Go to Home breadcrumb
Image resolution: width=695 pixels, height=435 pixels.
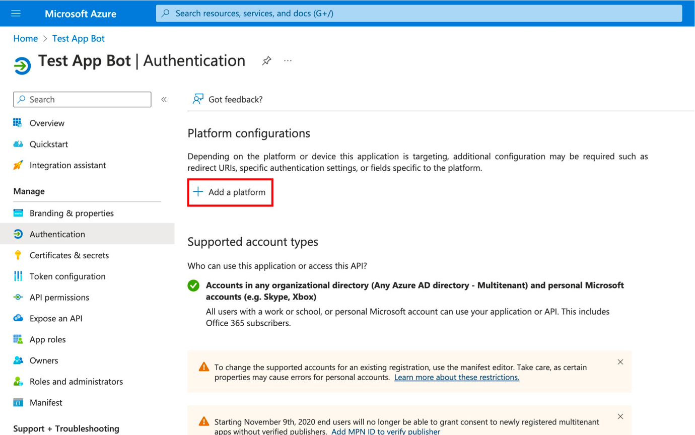[x=26, y=38]
